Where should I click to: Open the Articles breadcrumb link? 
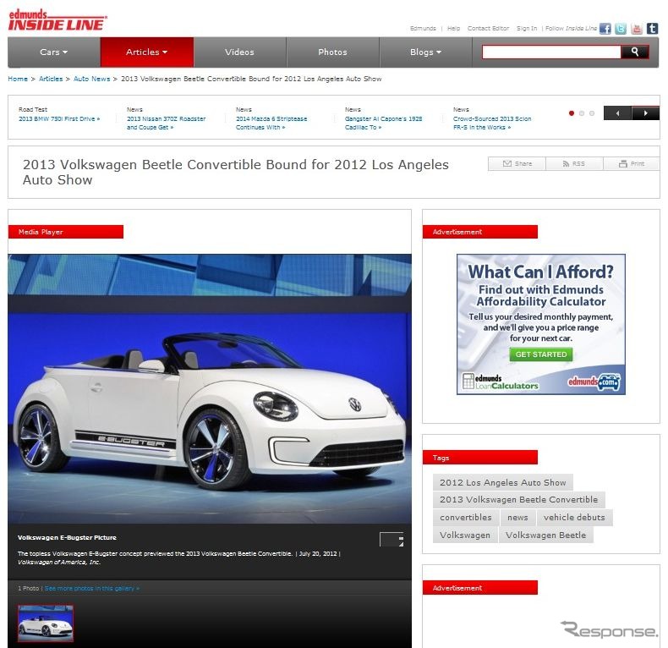[x=51, y=79]
